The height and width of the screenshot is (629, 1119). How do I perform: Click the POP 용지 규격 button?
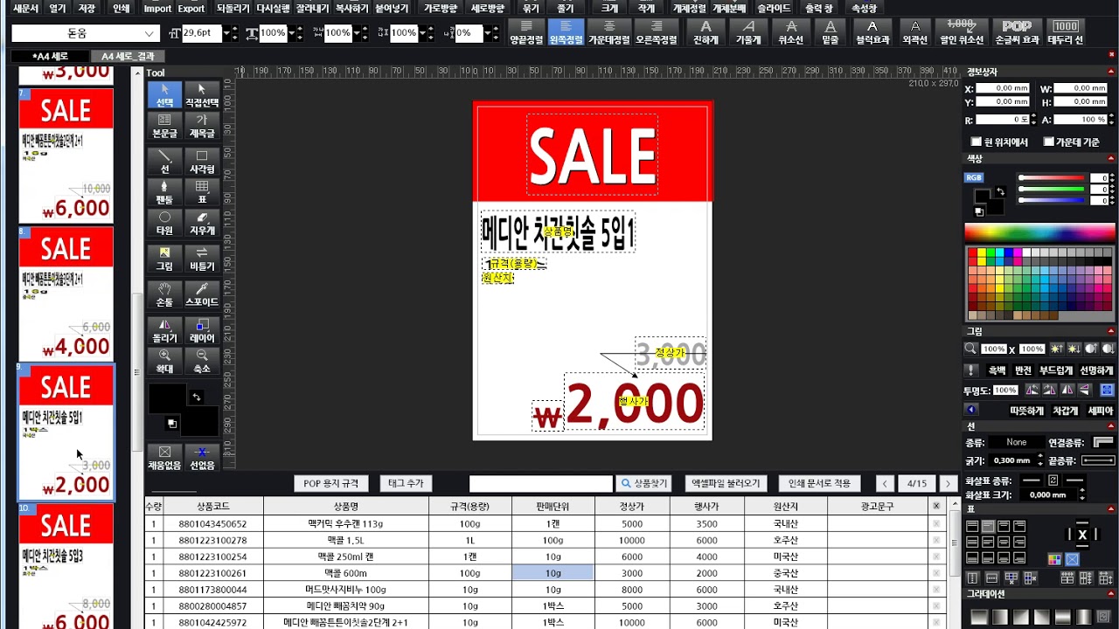pos(331,483)
